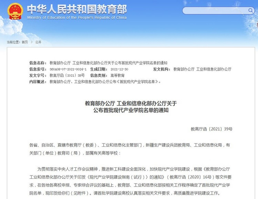Click the generation date 2021-12-30
This screenshot has width=258, height=199.
point(119,69)
